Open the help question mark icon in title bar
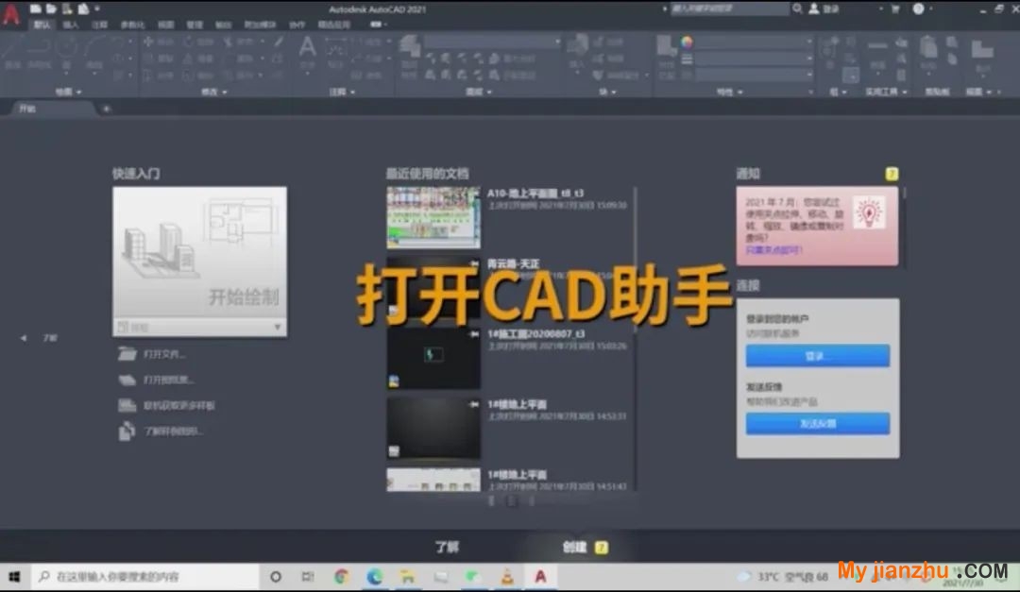1020x592 pixels. click(919, 9)
